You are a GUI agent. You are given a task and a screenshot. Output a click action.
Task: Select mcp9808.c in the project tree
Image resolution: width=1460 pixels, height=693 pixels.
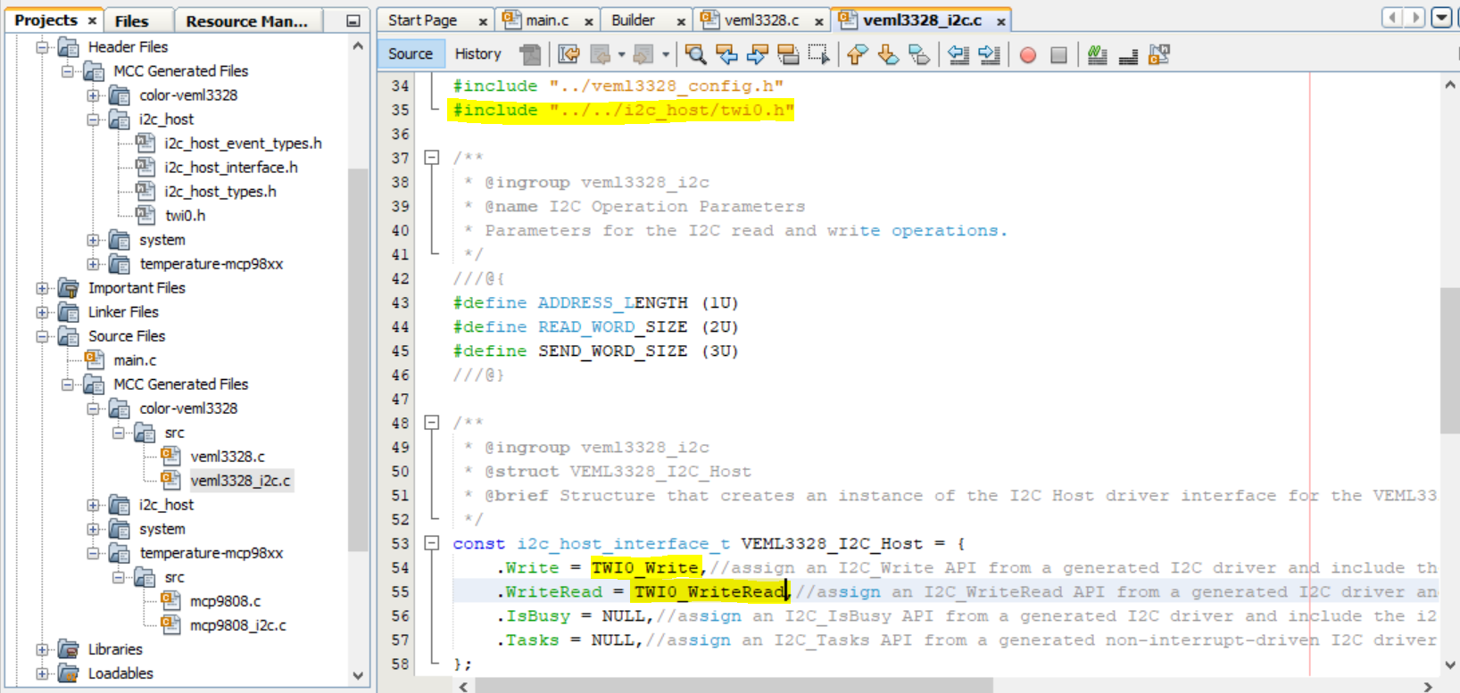pyautogui.click(x=225, y=600)
